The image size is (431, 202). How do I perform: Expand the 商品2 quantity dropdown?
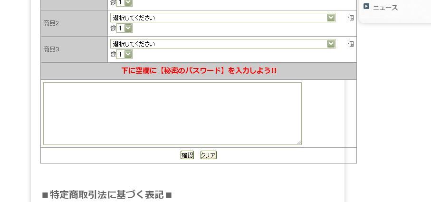point(125,28)
